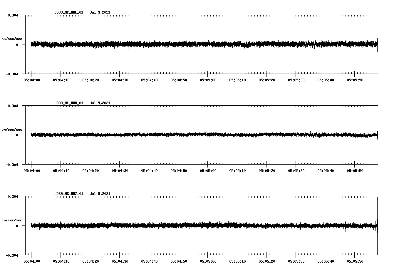Screen dimensions: 399x272
Task: Click the cm/sec/sec unit label on HNE plot
Action: (x=12, y=39)
